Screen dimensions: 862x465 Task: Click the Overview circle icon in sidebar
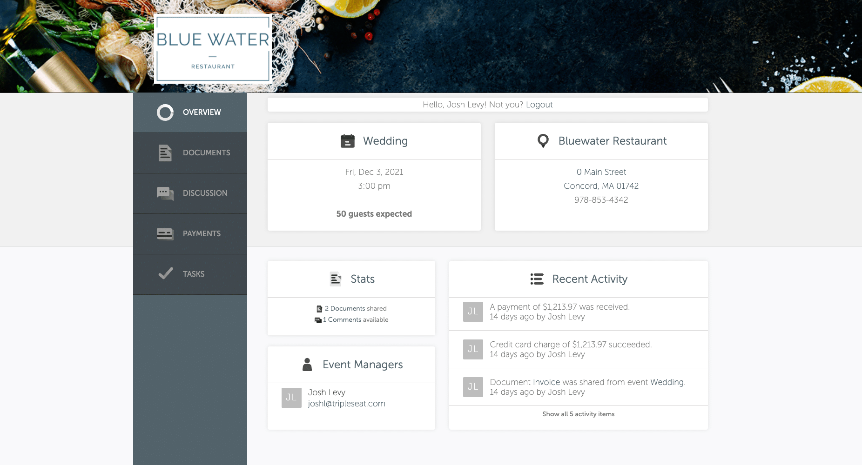click(165, 113)
